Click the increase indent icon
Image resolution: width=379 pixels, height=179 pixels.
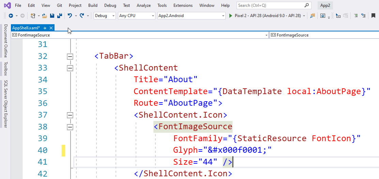356,16
